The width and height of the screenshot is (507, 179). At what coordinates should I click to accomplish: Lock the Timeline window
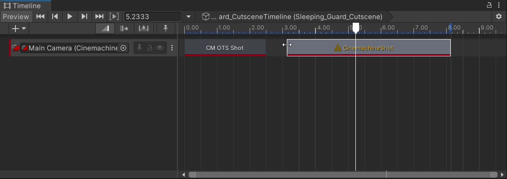point(489,5)
